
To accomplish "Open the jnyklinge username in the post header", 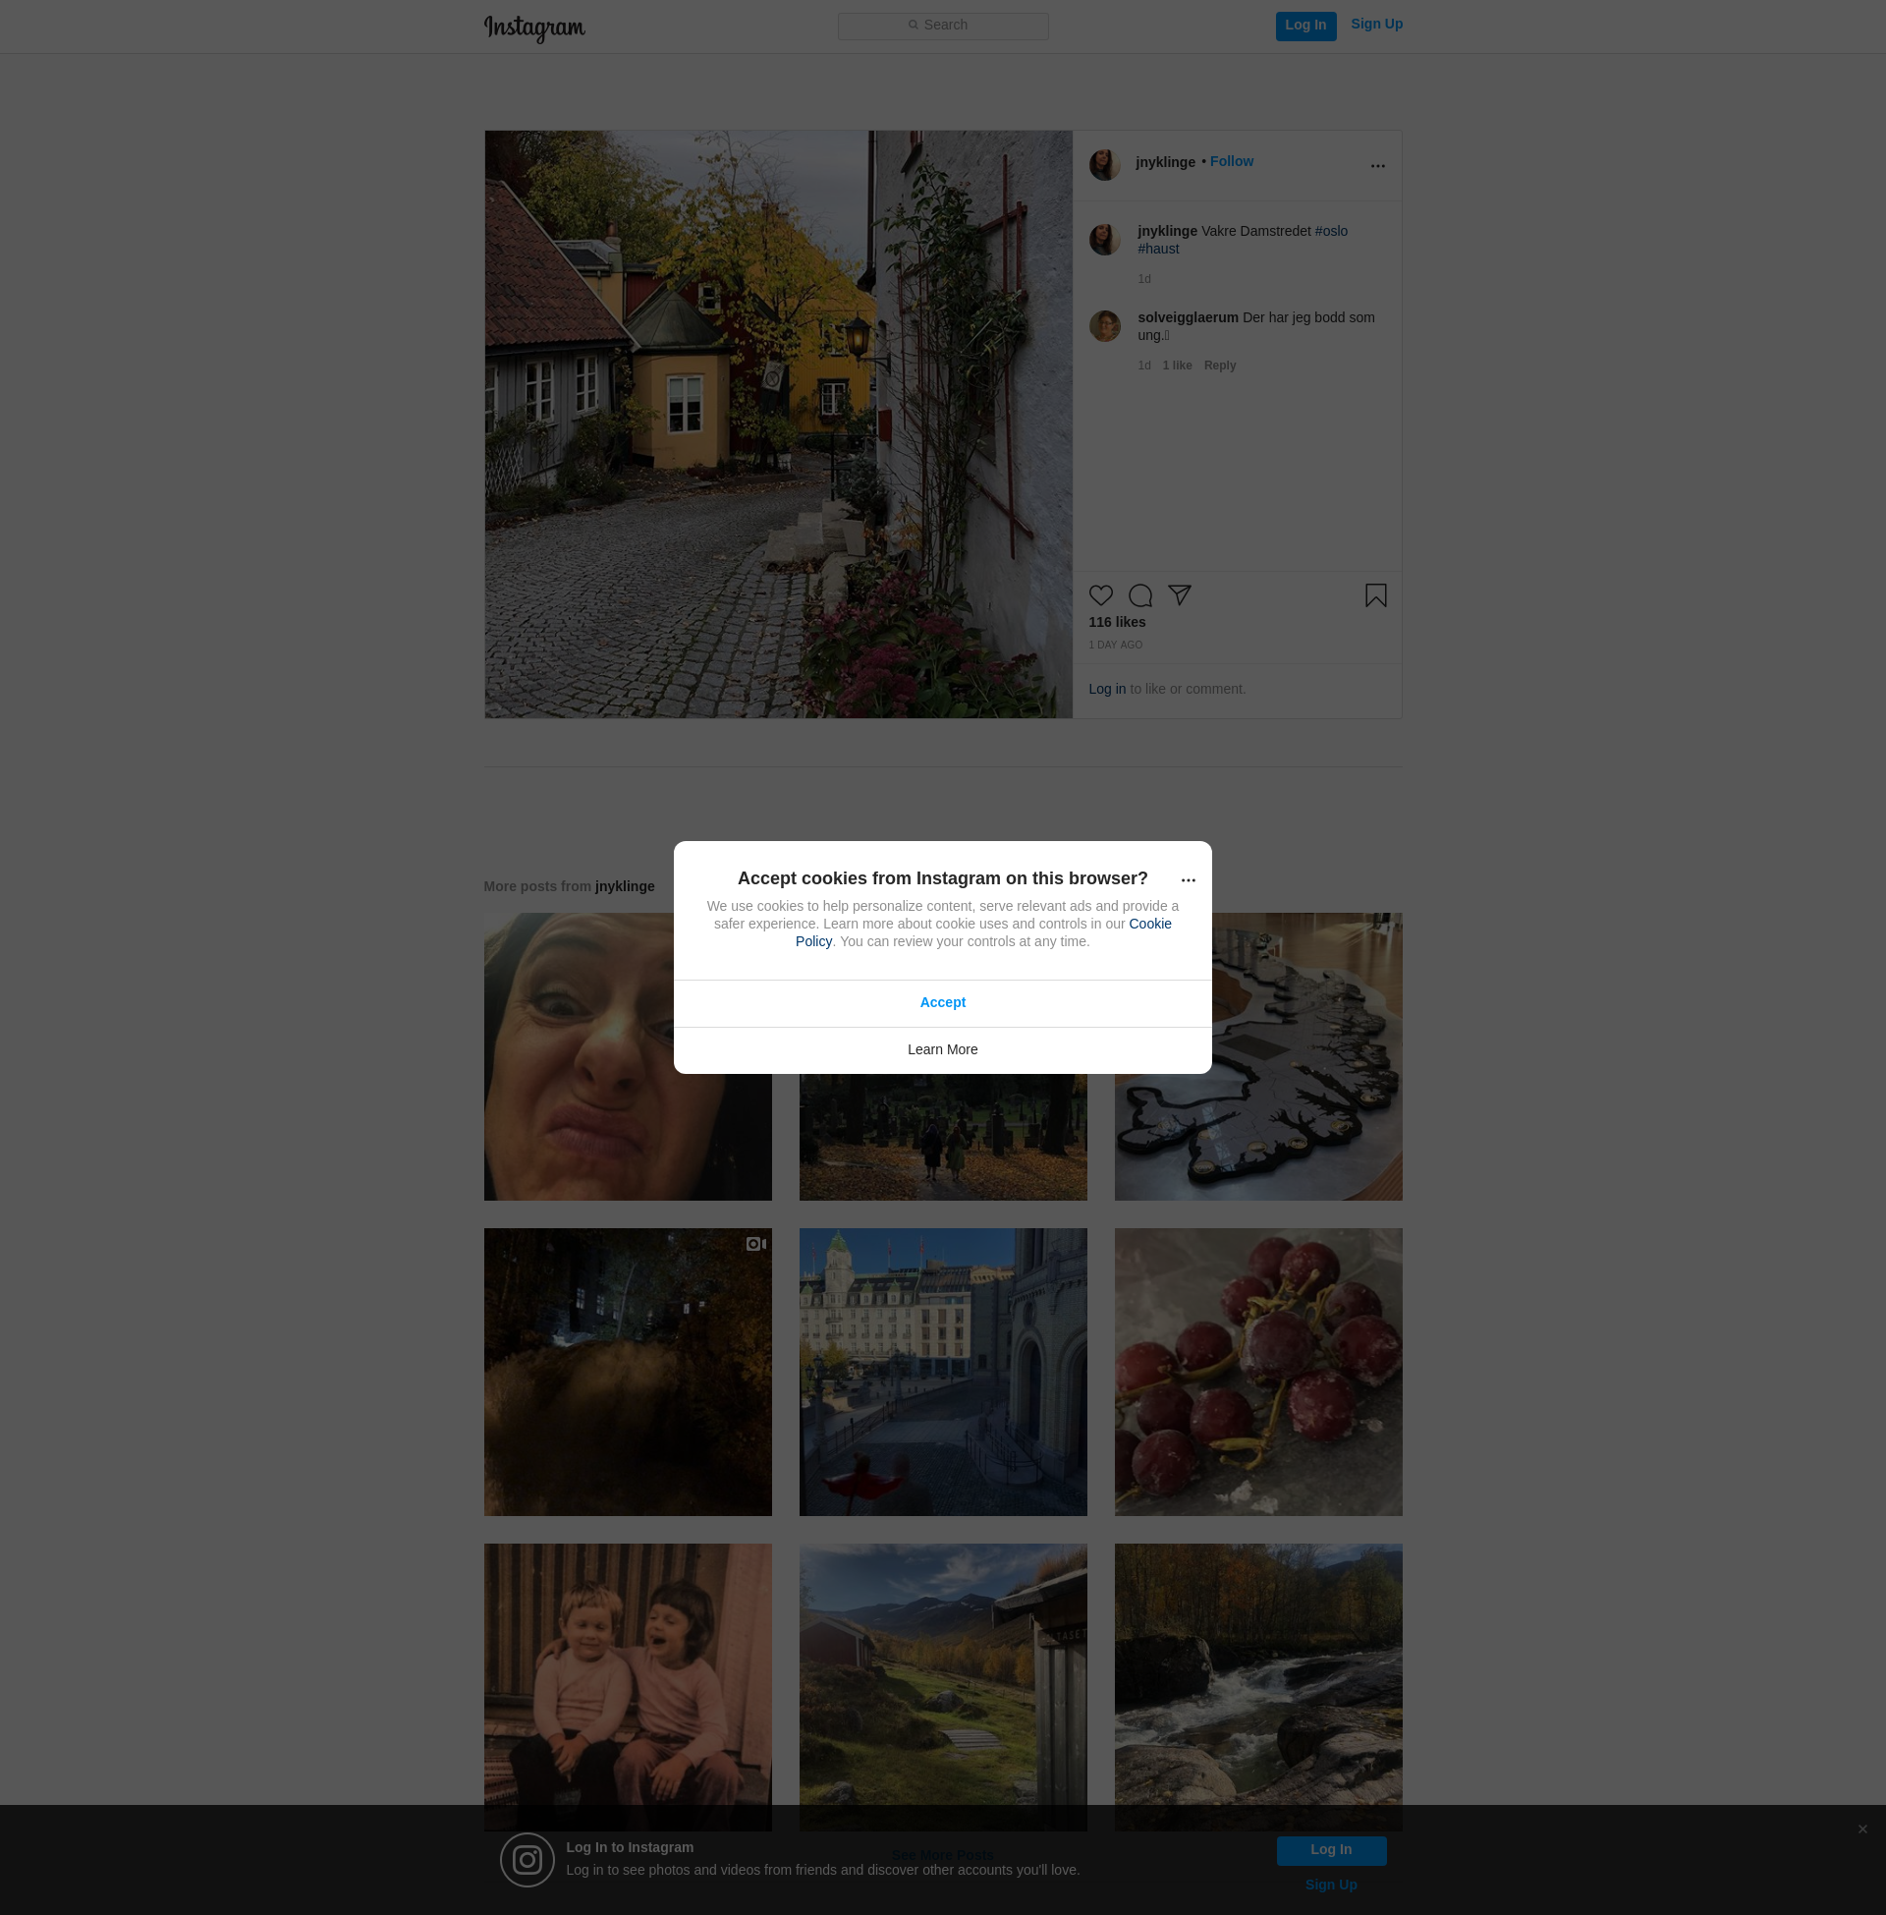I will pyautogui.click(x=1165, y=162).
